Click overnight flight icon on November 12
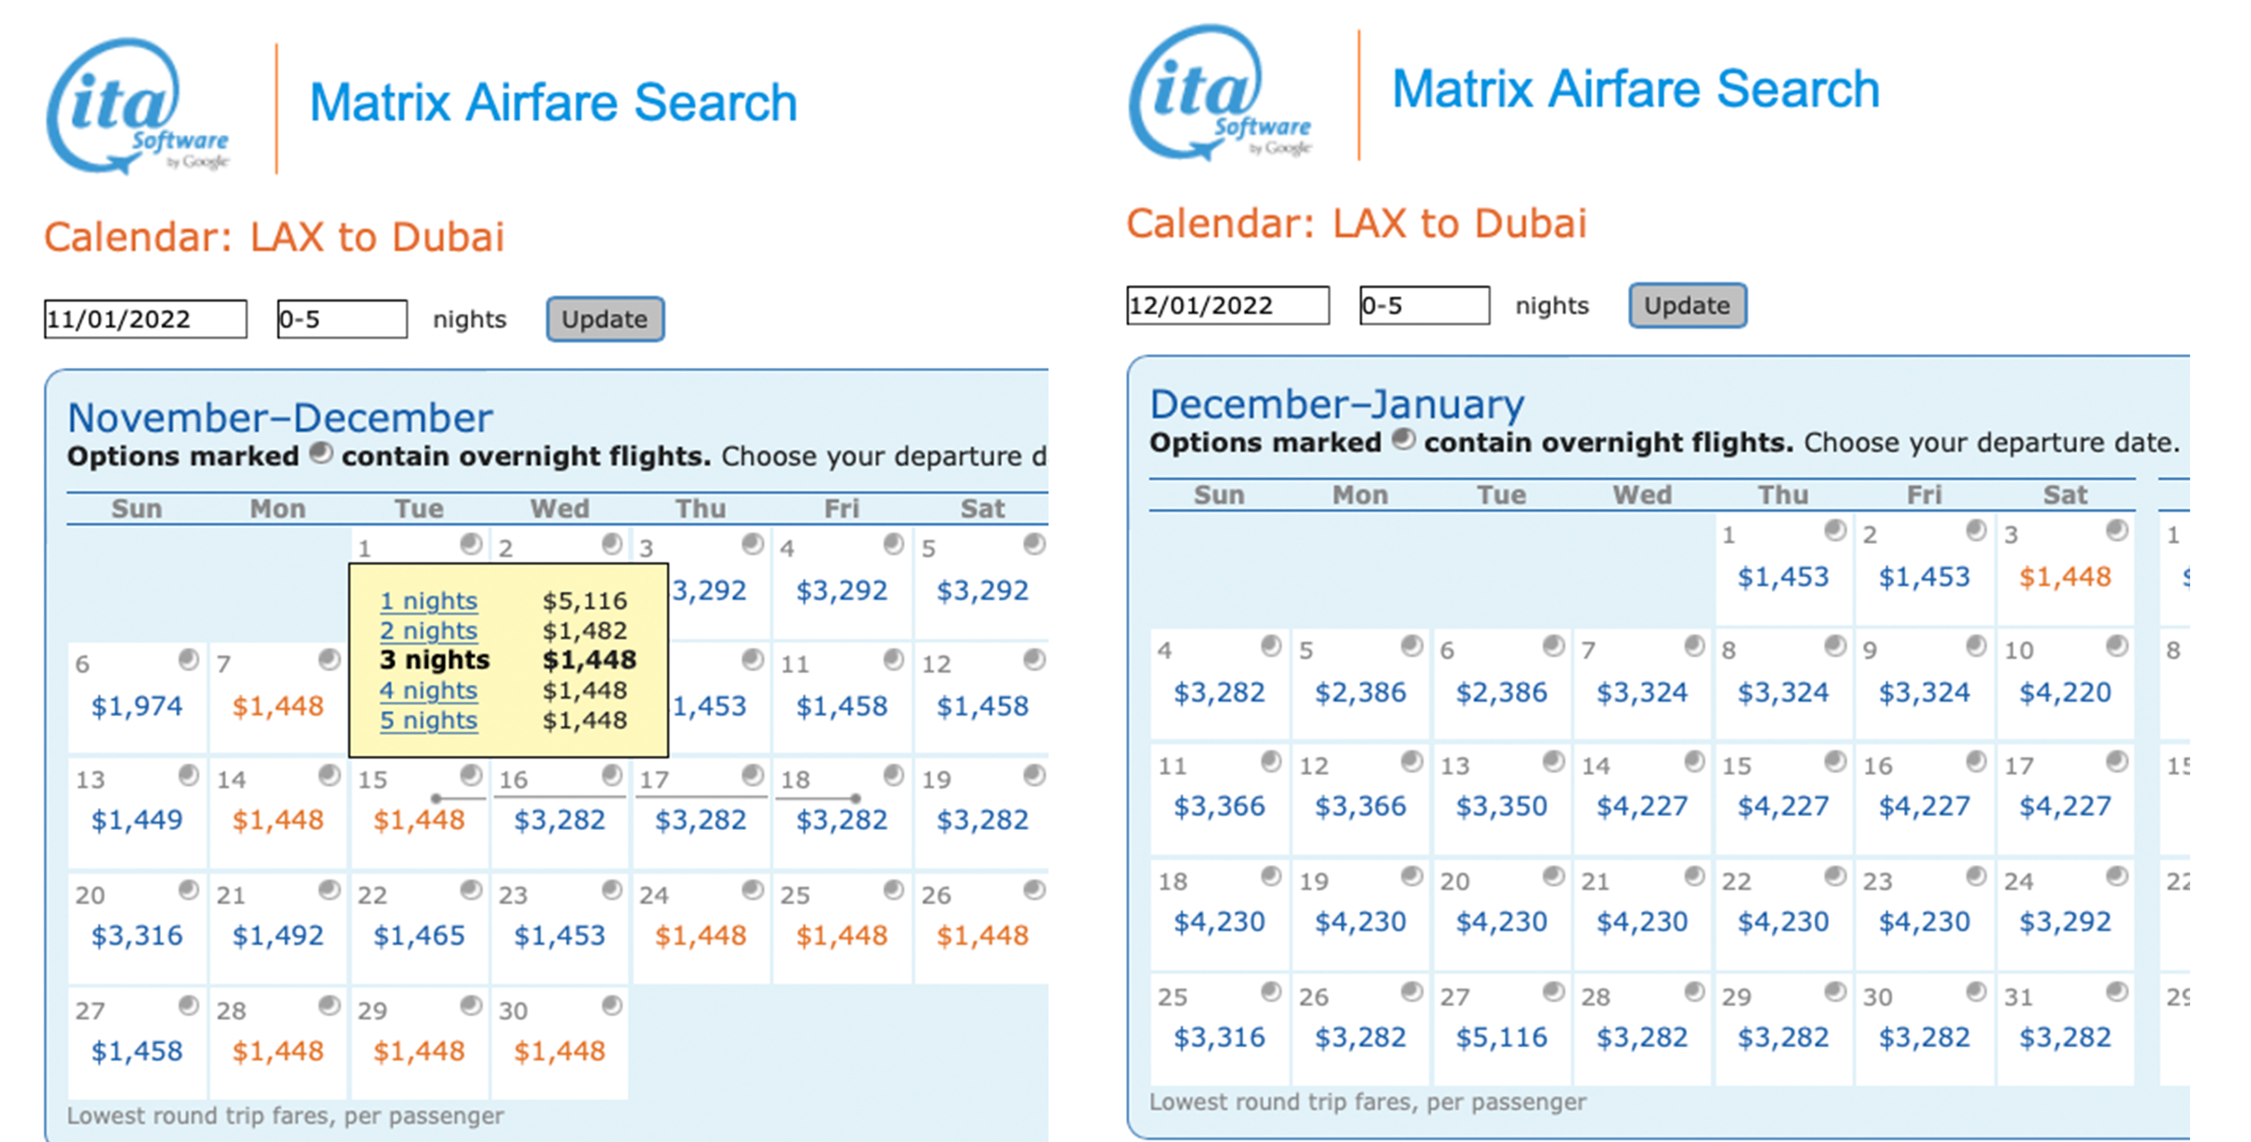This screenshot has height=1142, width=2251. 1034,660
